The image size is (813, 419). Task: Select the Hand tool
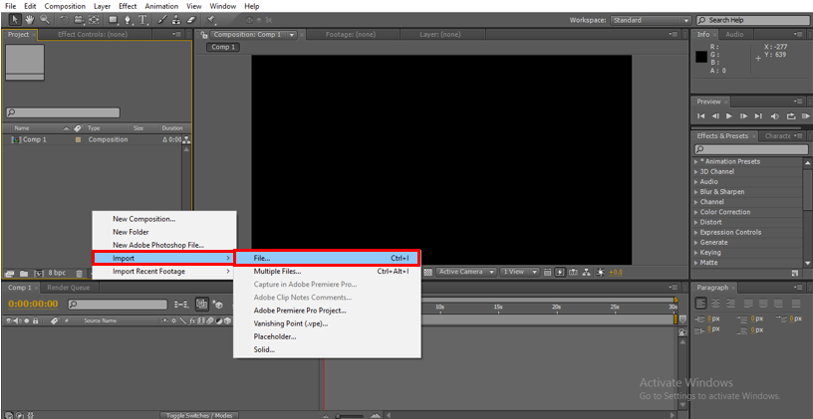coord(30,20)
